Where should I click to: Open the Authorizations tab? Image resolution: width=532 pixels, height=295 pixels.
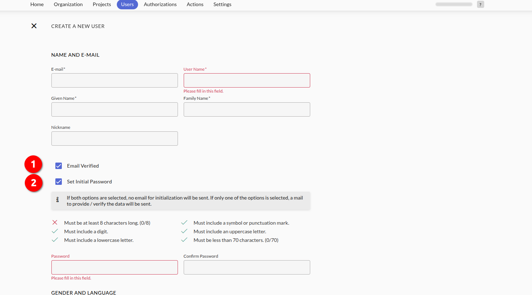[x=160, y=4]
